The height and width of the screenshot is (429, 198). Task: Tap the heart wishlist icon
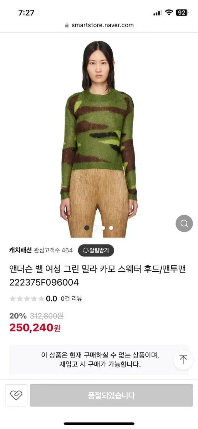(x=16, y=395)
